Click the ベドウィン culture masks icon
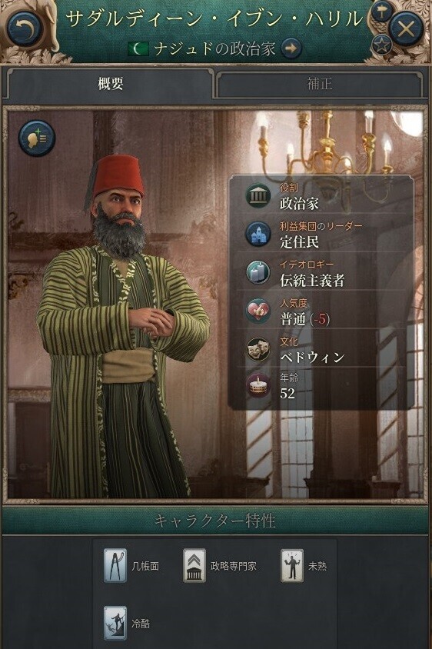 (258, 349)
